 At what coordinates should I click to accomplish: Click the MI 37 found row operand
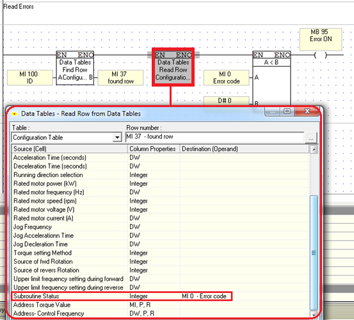(x=120, y=78)
